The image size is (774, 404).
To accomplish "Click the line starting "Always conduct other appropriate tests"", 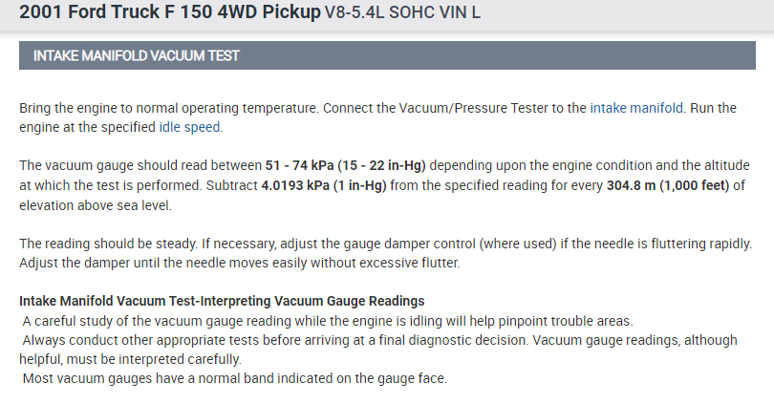I will pos(268,340).
